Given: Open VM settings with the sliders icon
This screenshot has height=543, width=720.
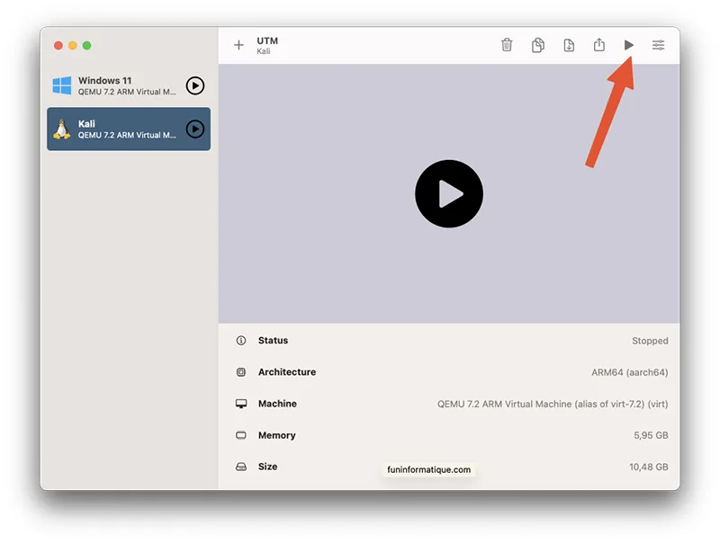Looking at the screenshot, I should [658, 45].
